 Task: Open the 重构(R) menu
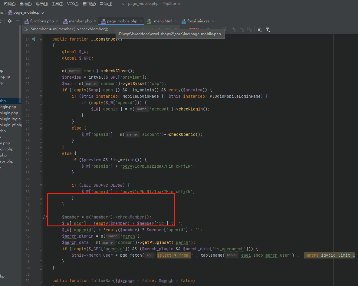(x=25, y=4)
